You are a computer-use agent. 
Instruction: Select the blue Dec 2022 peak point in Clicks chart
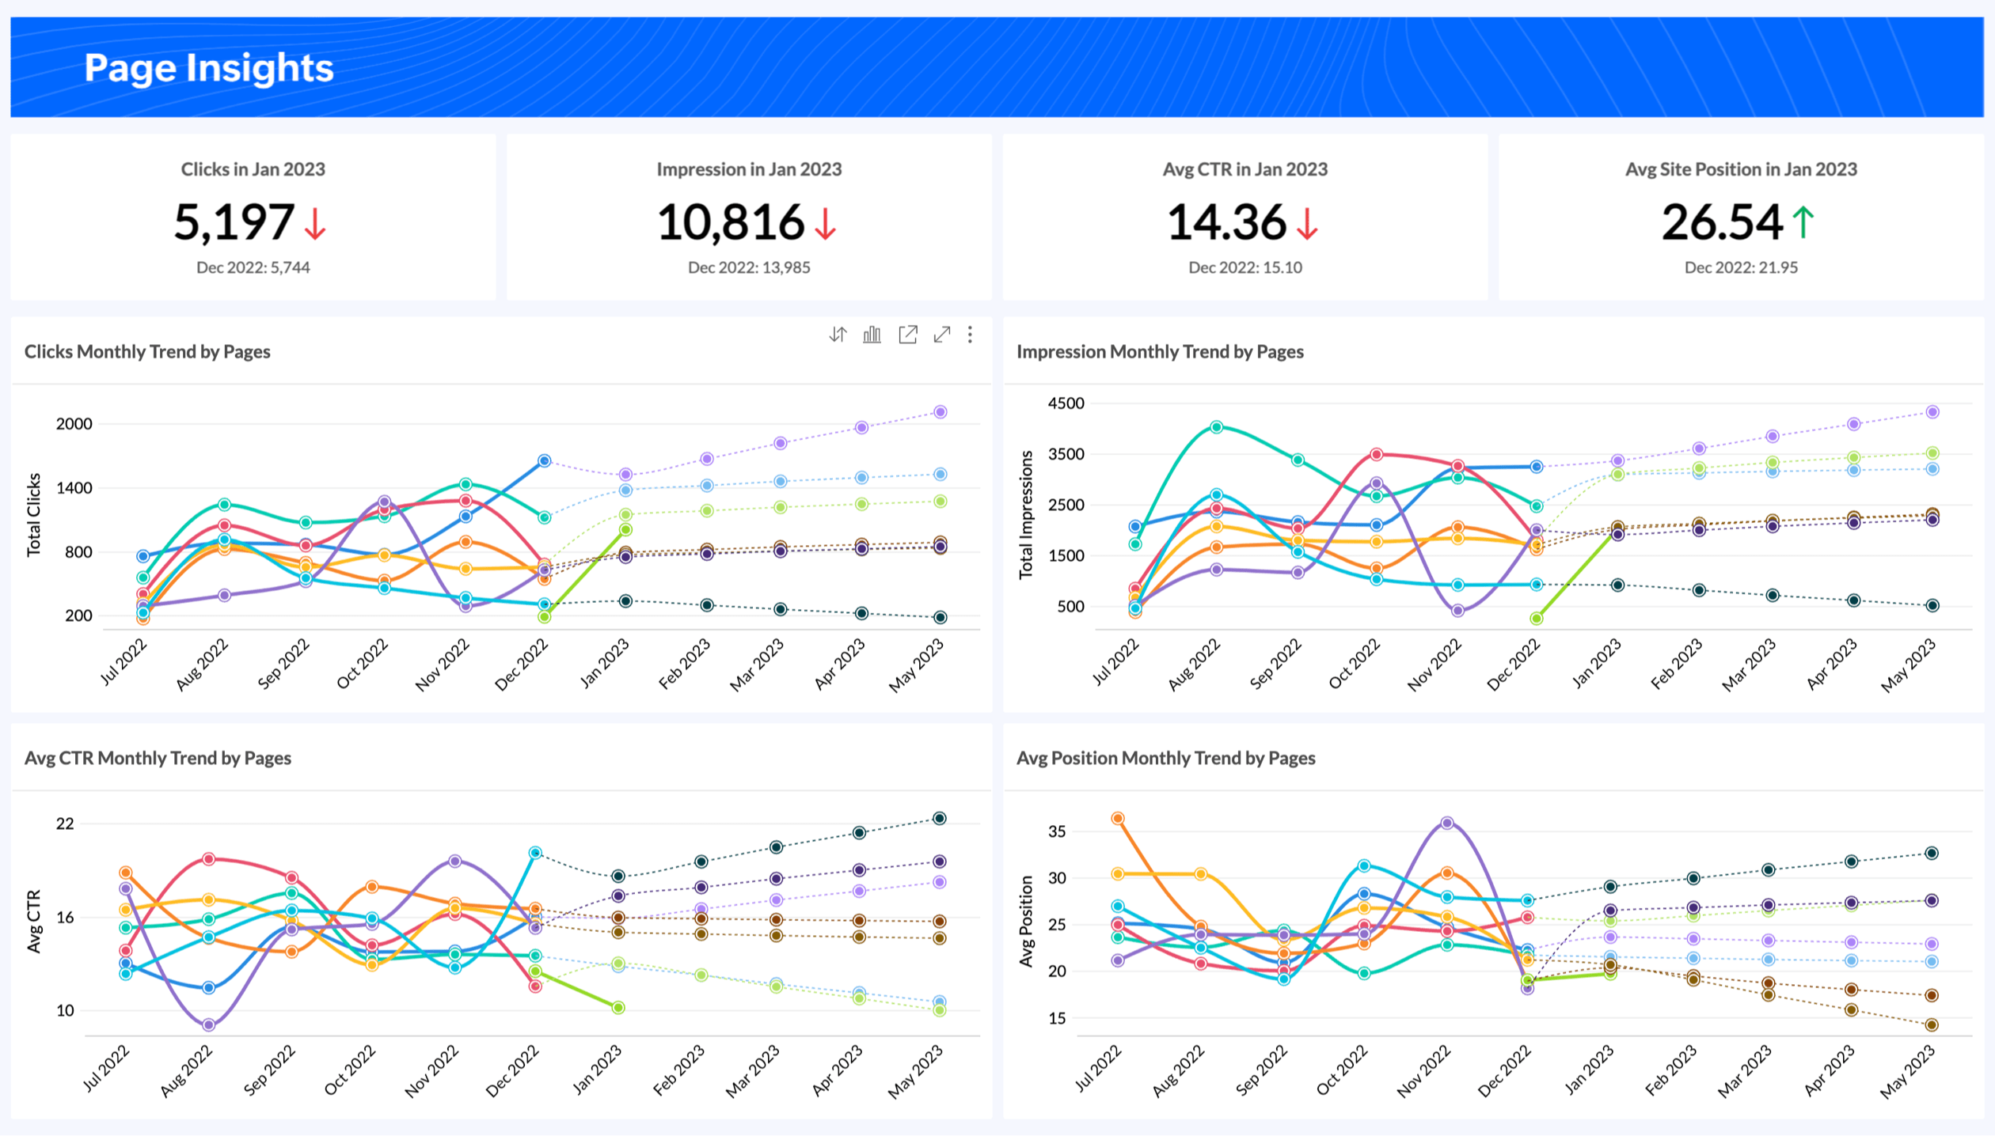tap(545, 460)
